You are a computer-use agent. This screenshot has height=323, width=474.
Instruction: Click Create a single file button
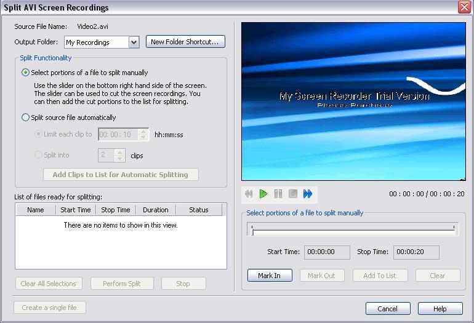[50, 308]
